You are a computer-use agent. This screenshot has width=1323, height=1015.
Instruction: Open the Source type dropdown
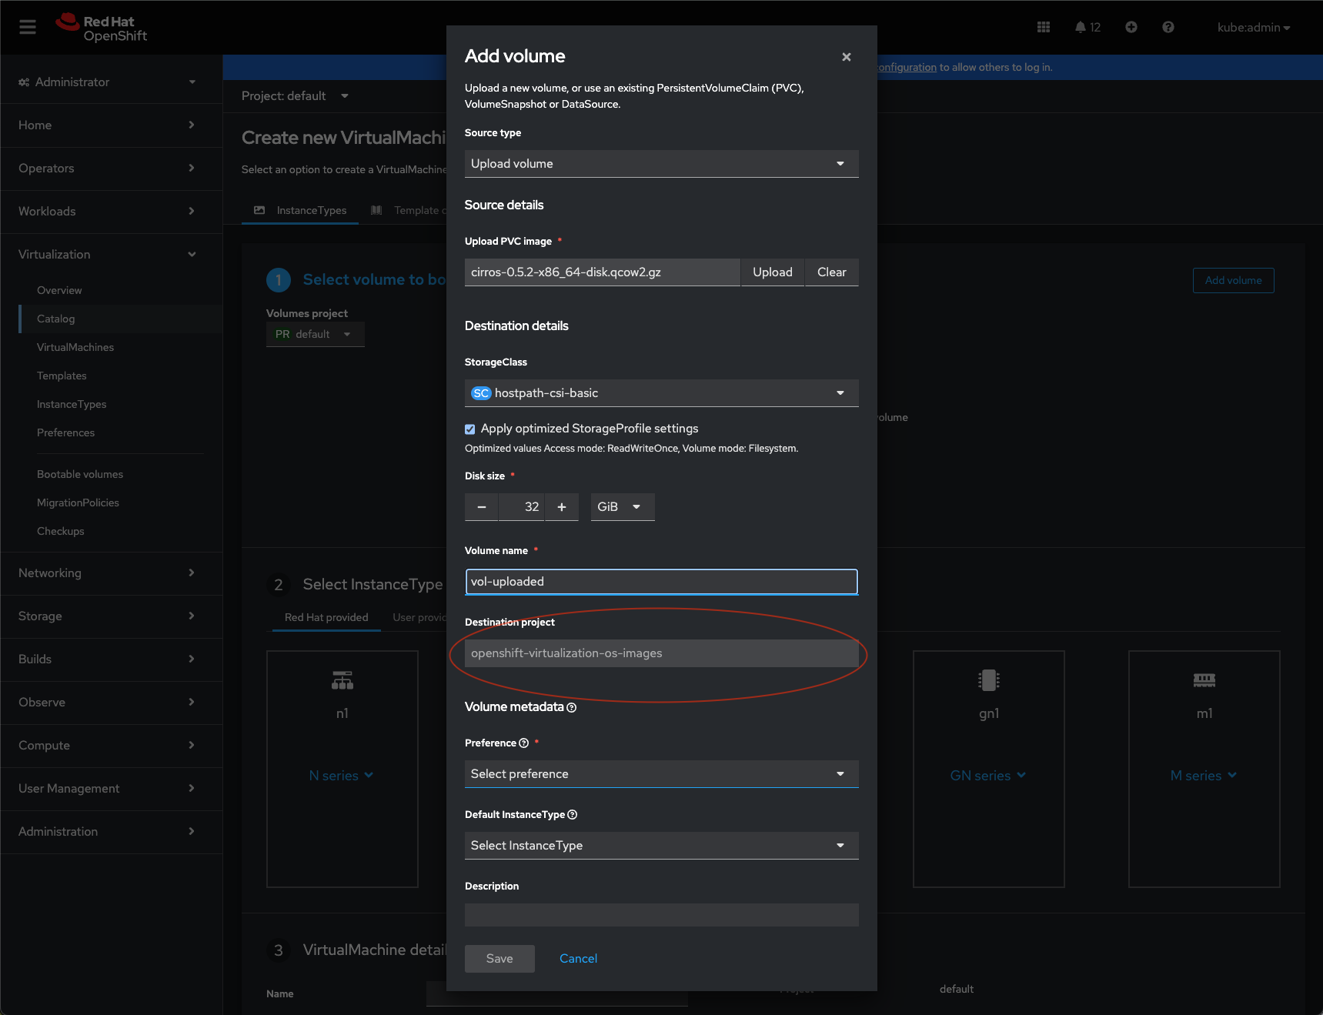click(662, 164)
